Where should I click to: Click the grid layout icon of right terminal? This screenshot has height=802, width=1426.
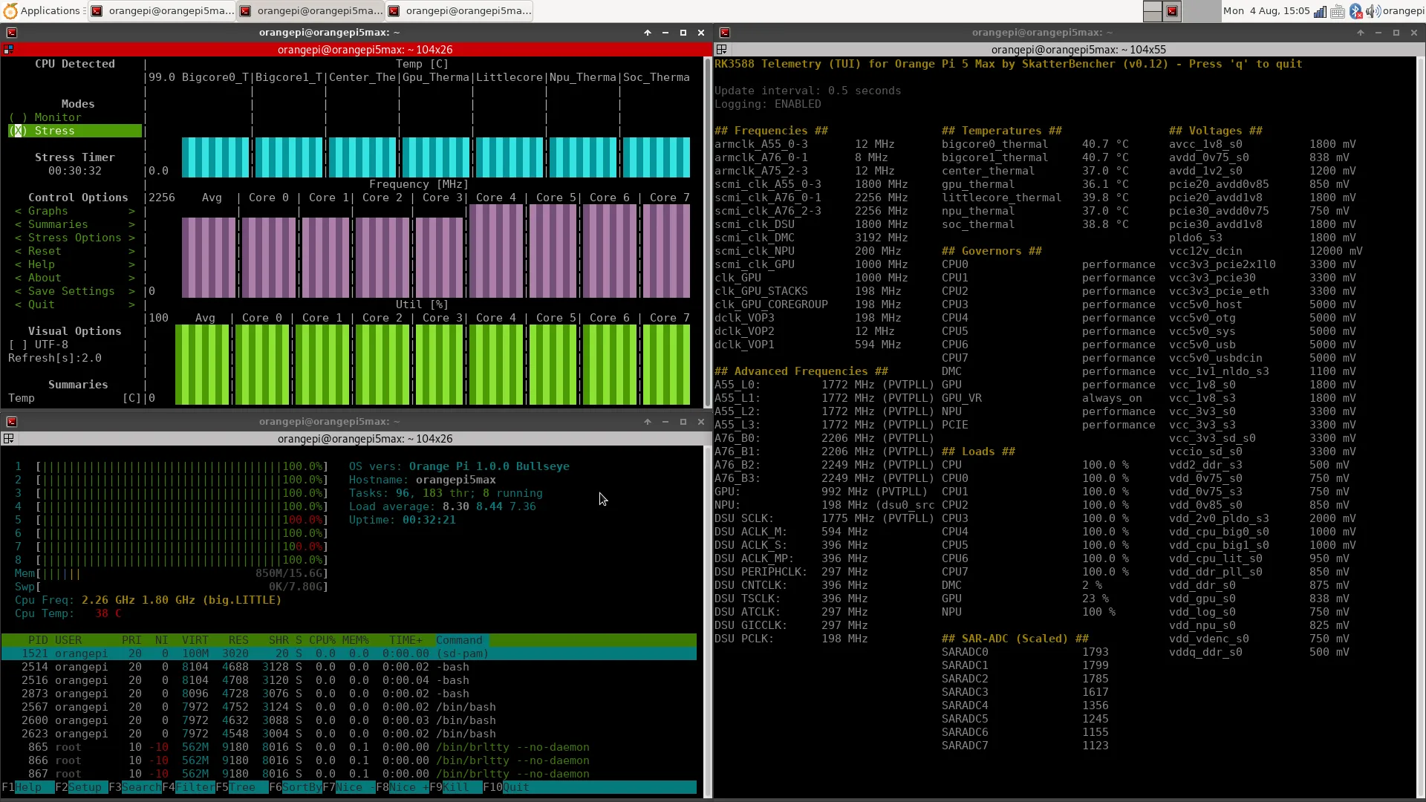pos(721,50)
